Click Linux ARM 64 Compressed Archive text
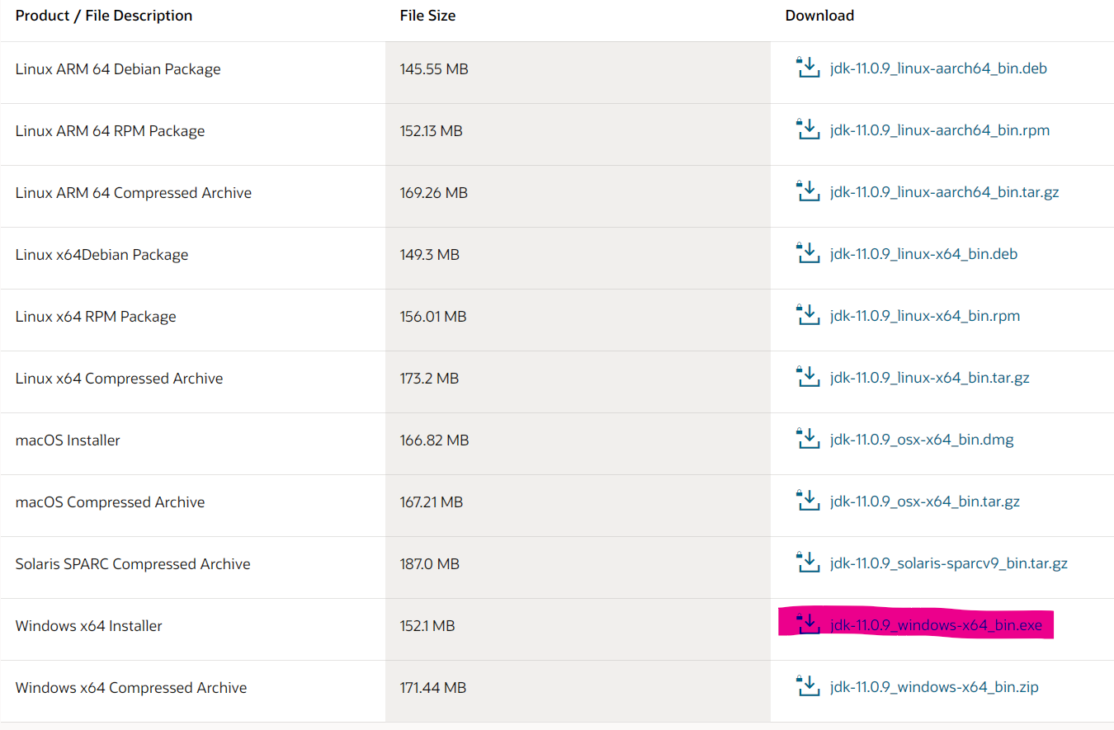The image size is (1114, 730). [x=134, y=193]
